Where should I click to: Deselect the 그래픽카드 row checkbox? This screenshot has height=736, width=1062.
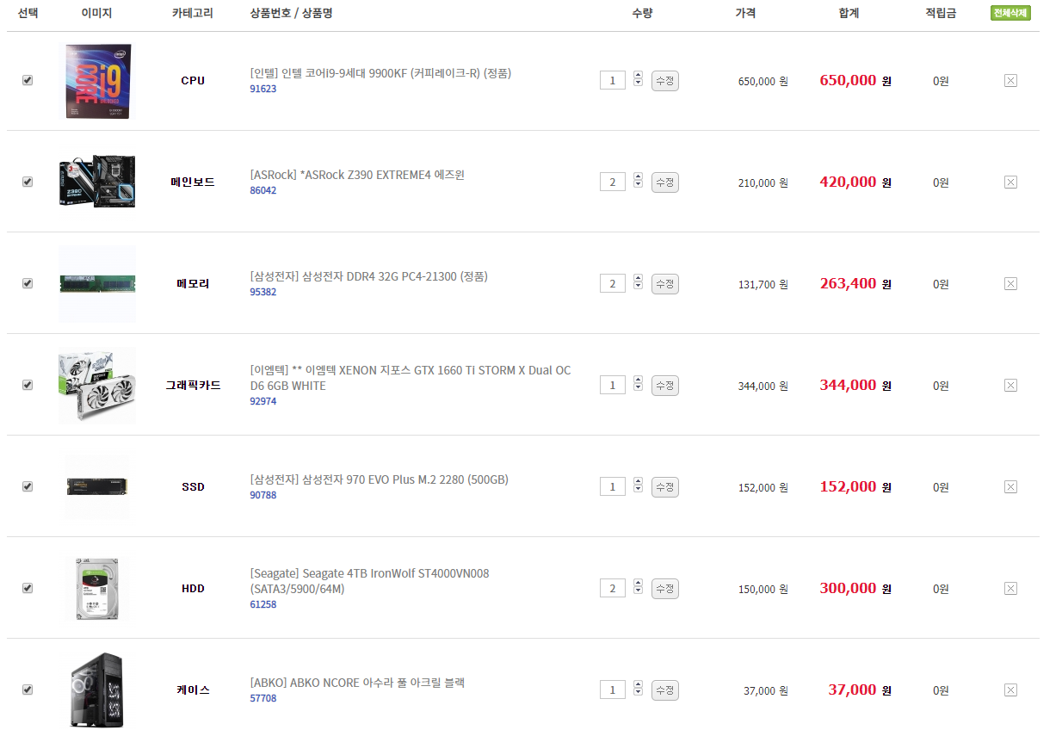pyautogui.click(x=28, y=385)
